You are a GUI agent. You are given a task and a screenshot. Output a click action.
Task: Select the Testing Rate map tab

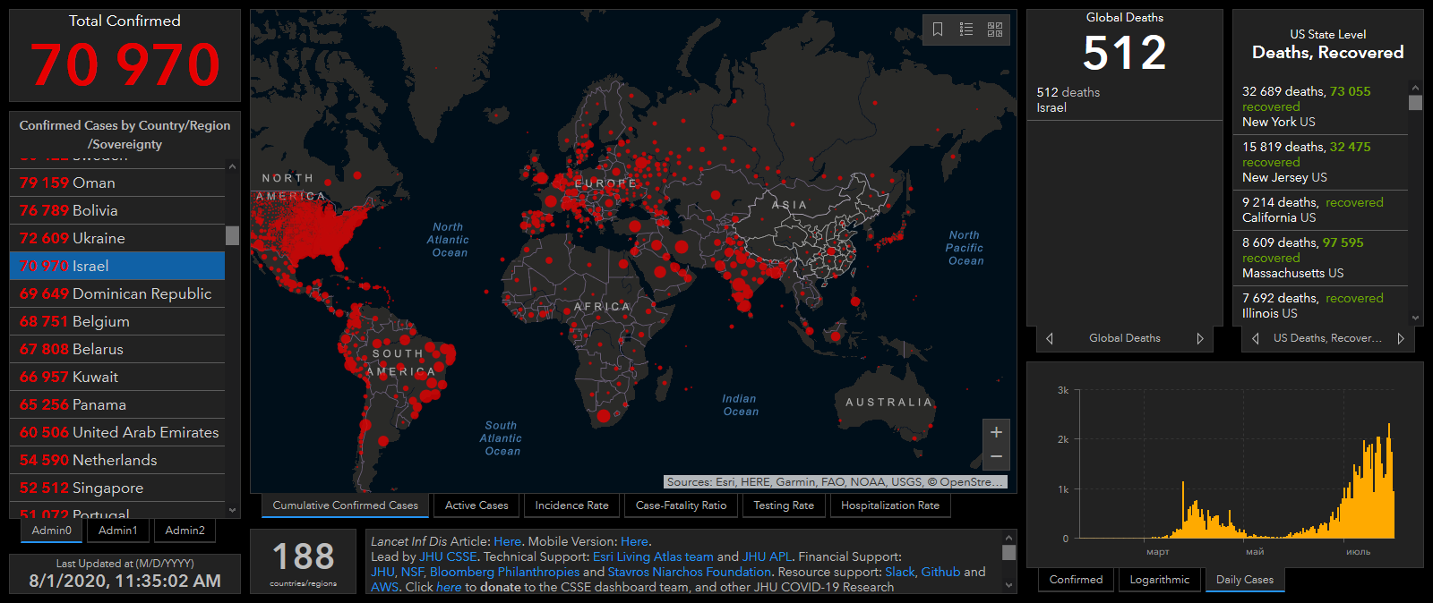[784, 505]
